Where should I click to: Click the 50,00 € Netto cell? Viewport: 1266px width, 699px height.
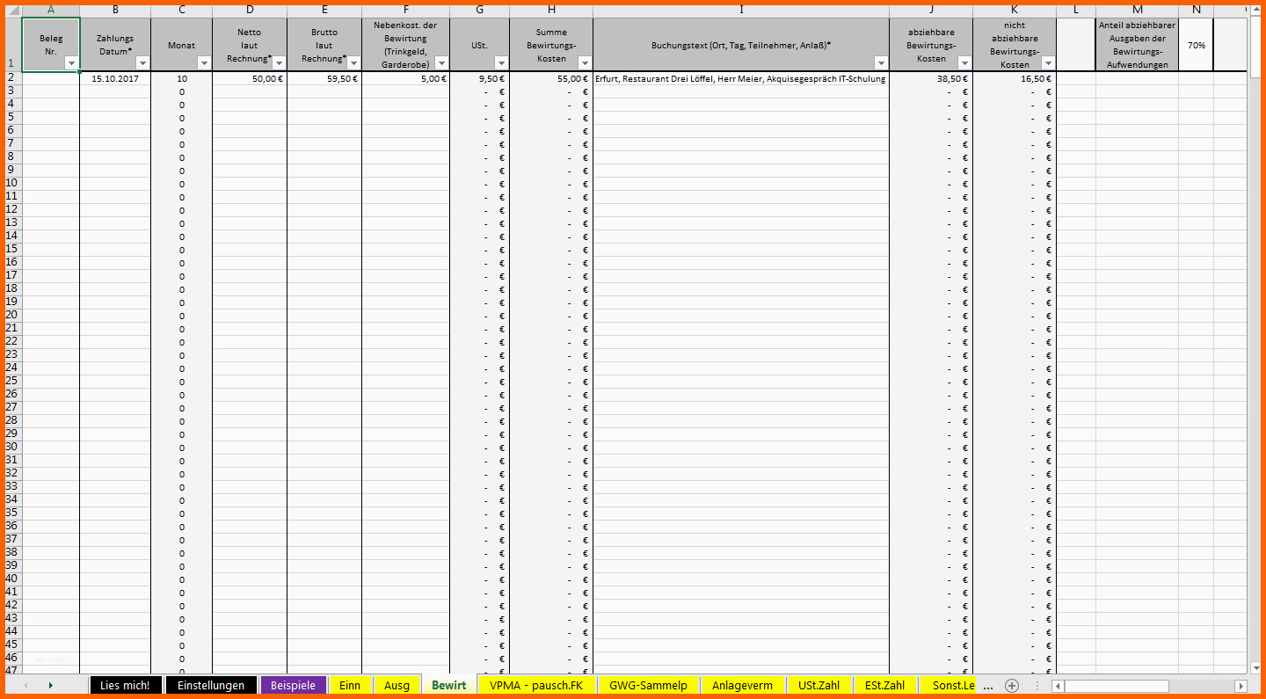250,78
